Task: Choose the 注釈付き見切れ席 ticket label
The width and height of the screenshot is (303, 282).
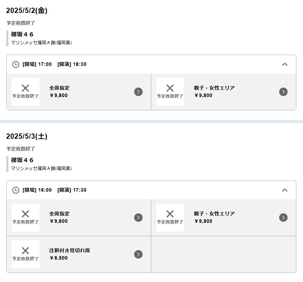Action: [x=70, y=250]
